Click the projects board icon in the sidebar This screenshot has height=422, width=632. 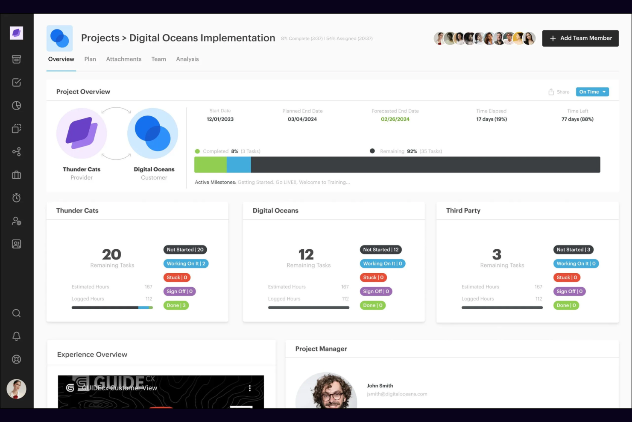(x=16, y=129)
